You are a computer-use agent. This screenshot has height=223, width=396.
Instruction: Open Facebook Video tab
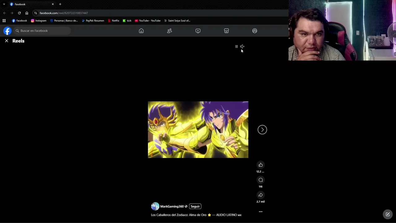[198, 31]
